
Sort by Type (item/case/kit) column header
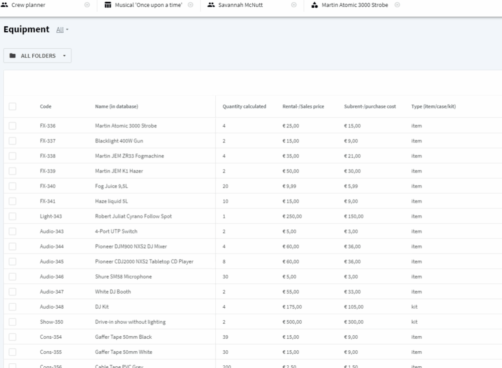(434, 106)
